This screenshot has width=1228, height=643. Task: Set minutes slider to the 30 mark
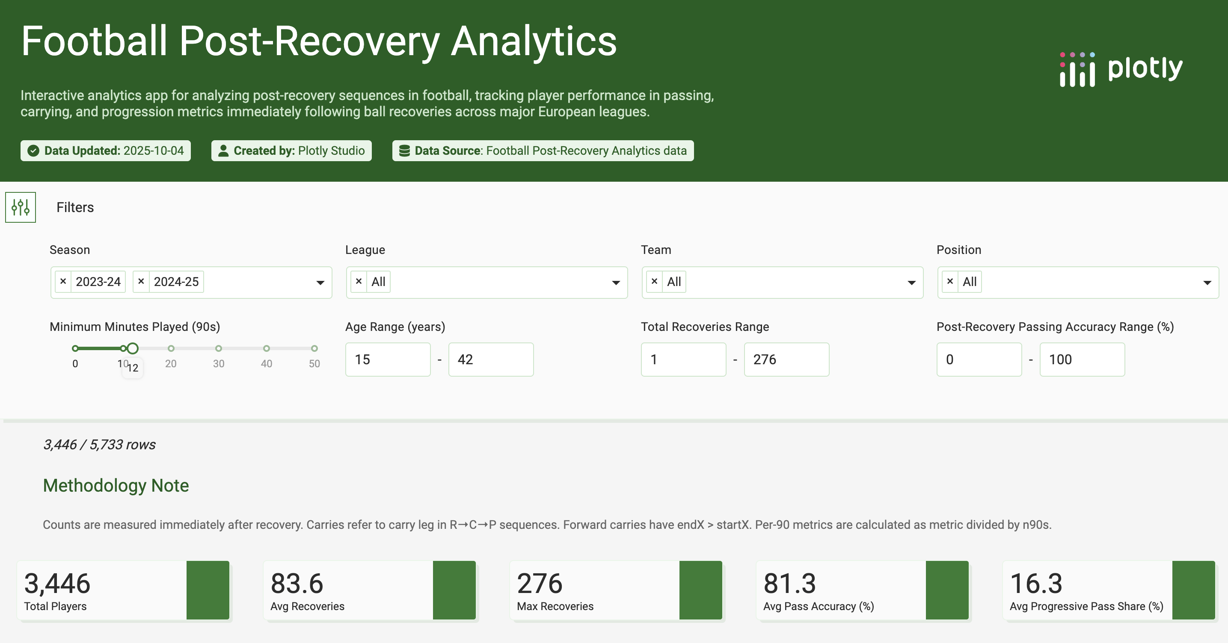click(x=219, y=349)
